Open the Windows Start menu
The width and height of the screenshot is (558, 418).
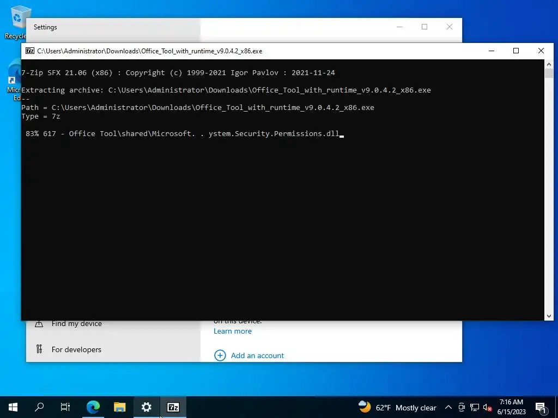coord(13,407)
